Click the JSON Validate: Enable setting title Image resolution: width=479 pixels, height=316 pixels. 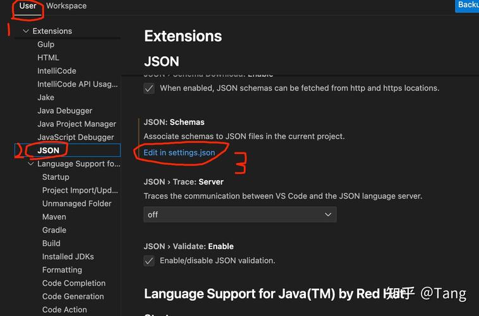click(188, 246)
